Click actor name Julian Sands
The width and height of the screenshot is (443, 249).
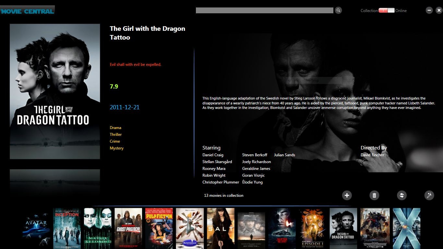click(x=284, y=155)
